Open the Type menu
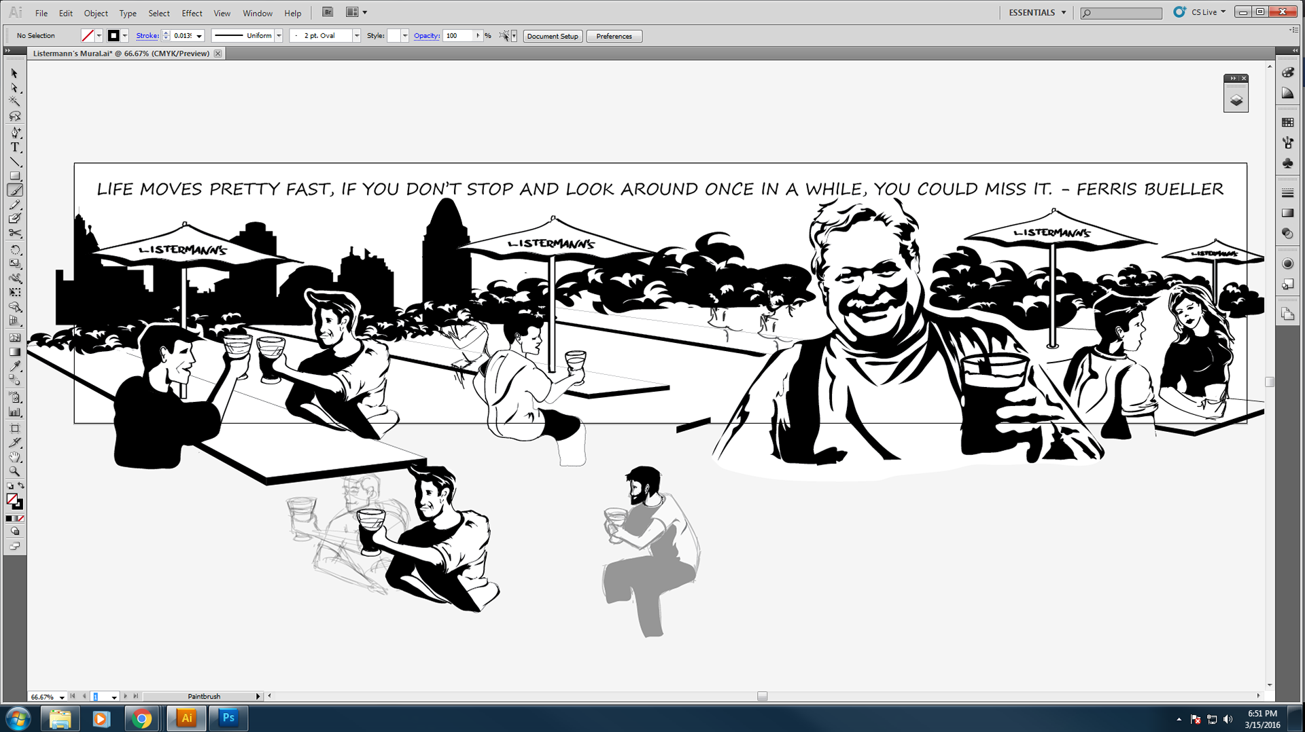The height and width of the screenshot is (732, 1305). [128, 13]
